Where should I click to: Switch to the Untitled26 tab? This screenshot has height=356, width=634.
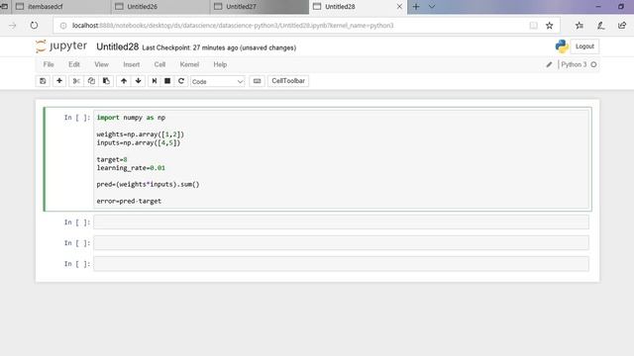click(x=160, y=7)
